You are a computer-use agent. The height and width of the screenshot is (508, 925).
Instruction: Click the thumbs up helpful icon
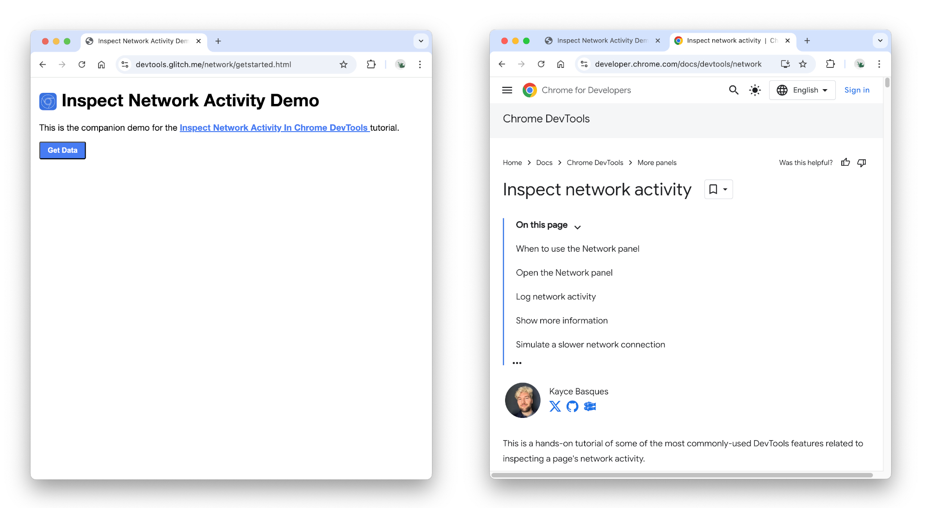click(846, 163)
